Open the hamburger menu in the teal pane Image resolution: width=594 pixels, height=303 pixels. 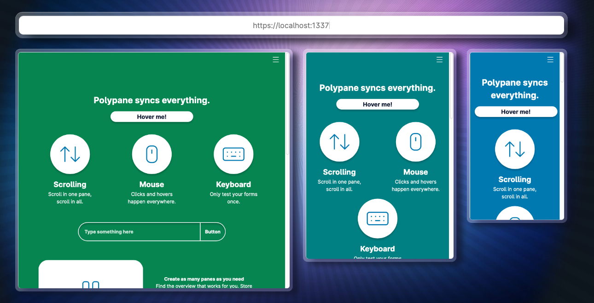(x=439, y=59)
